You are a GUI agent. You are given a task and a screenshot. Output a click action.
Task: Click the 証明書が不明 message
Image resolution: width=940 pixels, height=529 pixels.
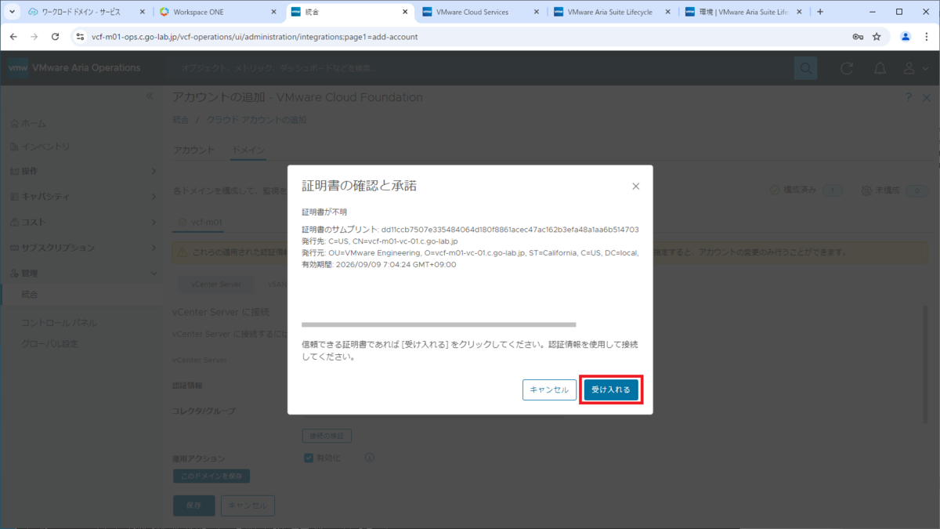click(324, 212)
